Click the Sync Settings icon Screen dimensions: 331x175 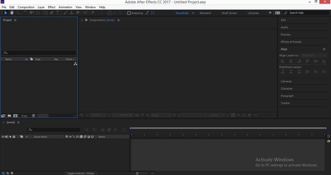click(x=277, y=13)
